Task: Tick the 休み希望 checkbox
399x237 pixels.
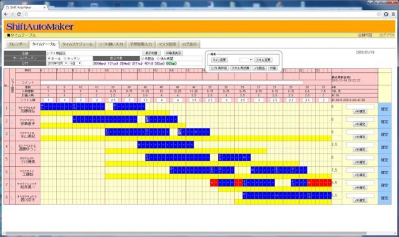Action: point(158,58)
